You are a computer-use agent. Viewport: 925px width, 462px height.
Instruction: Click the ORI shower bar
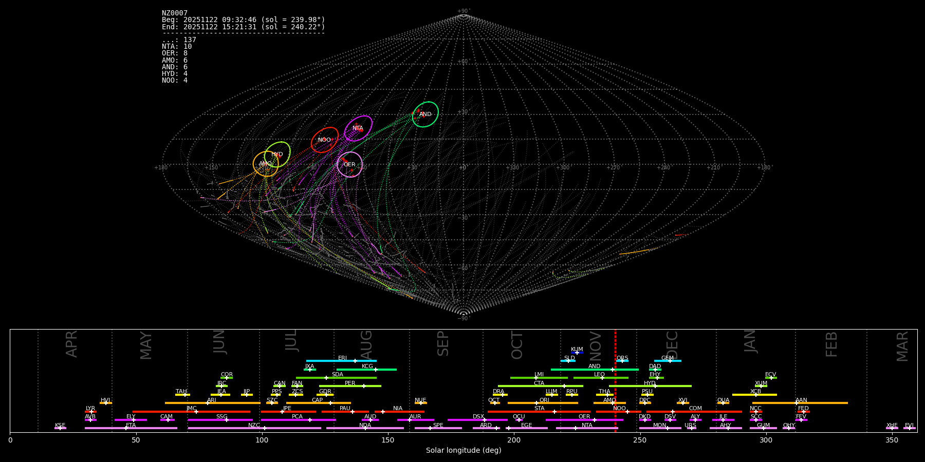543,403
